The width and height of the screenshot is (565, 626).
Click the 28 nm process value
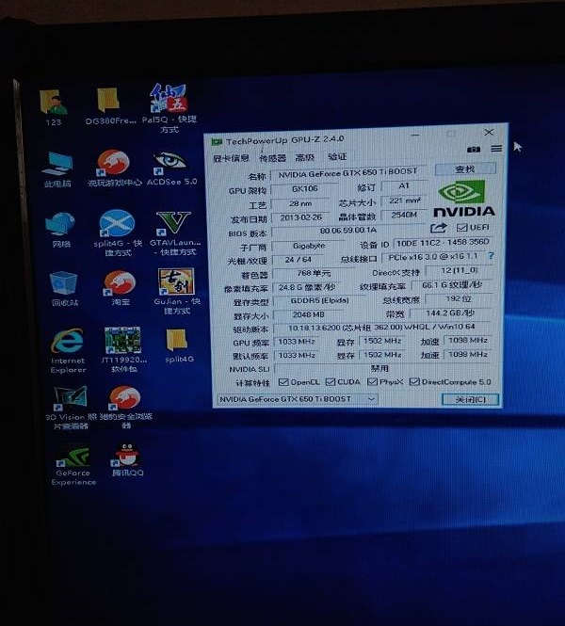point(300,203)
